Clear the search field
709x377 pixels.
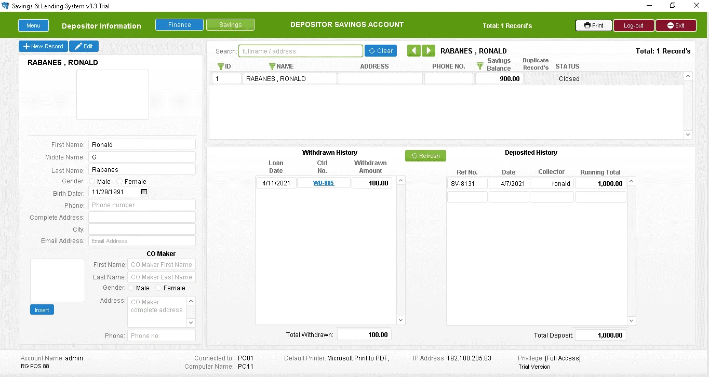click(381, 51)
